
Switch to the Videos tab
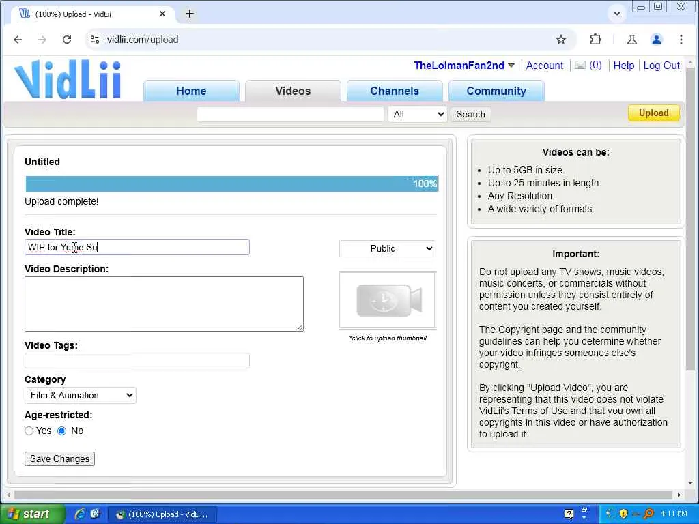click(293, 91)
